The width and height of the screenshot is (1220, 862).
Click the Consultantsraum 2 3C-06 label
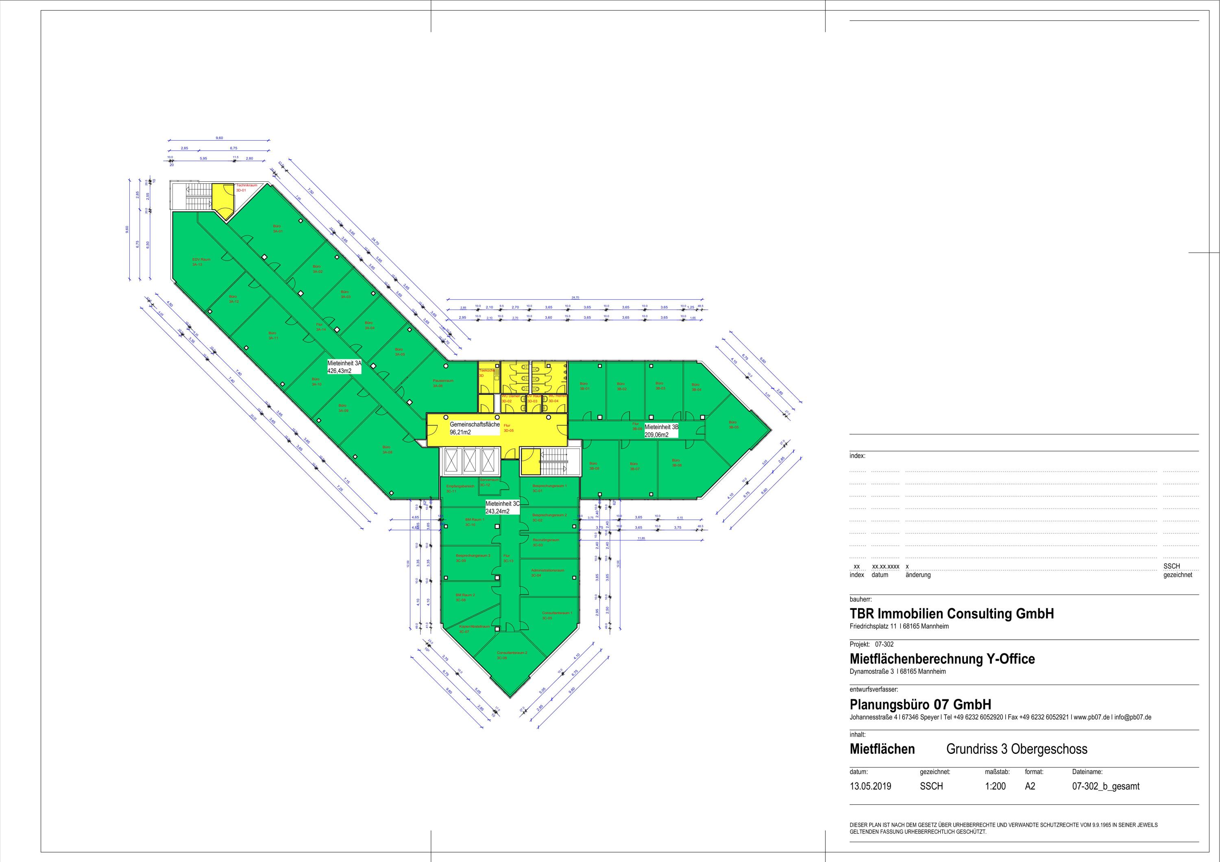(x=511, y=655)
